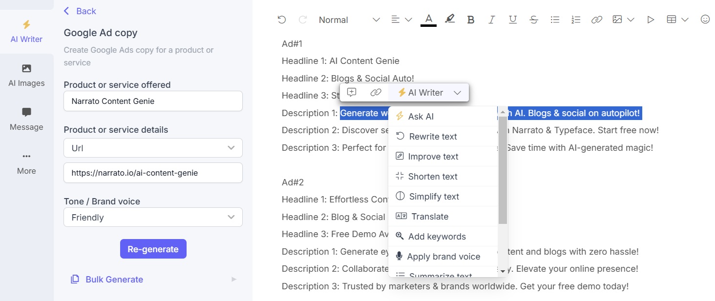The height and width of the screenshot is (301, 715).
Task: Open AI Writer in the sidebar
Action: (26, 31)
